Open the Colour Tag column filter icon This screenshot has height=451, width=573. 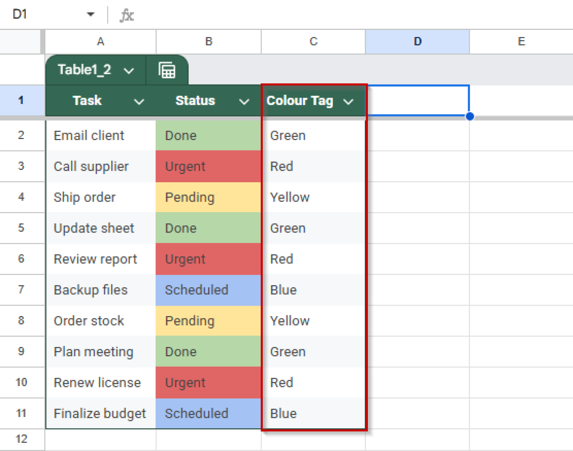coord(349,101)
